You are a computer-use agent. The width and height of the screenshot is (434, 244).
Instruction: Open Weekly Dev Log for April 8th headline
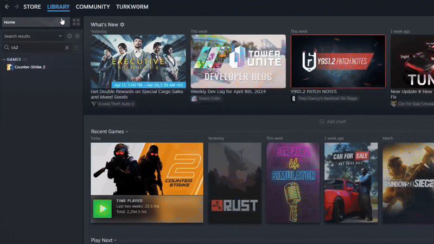(x=228, y=92)
